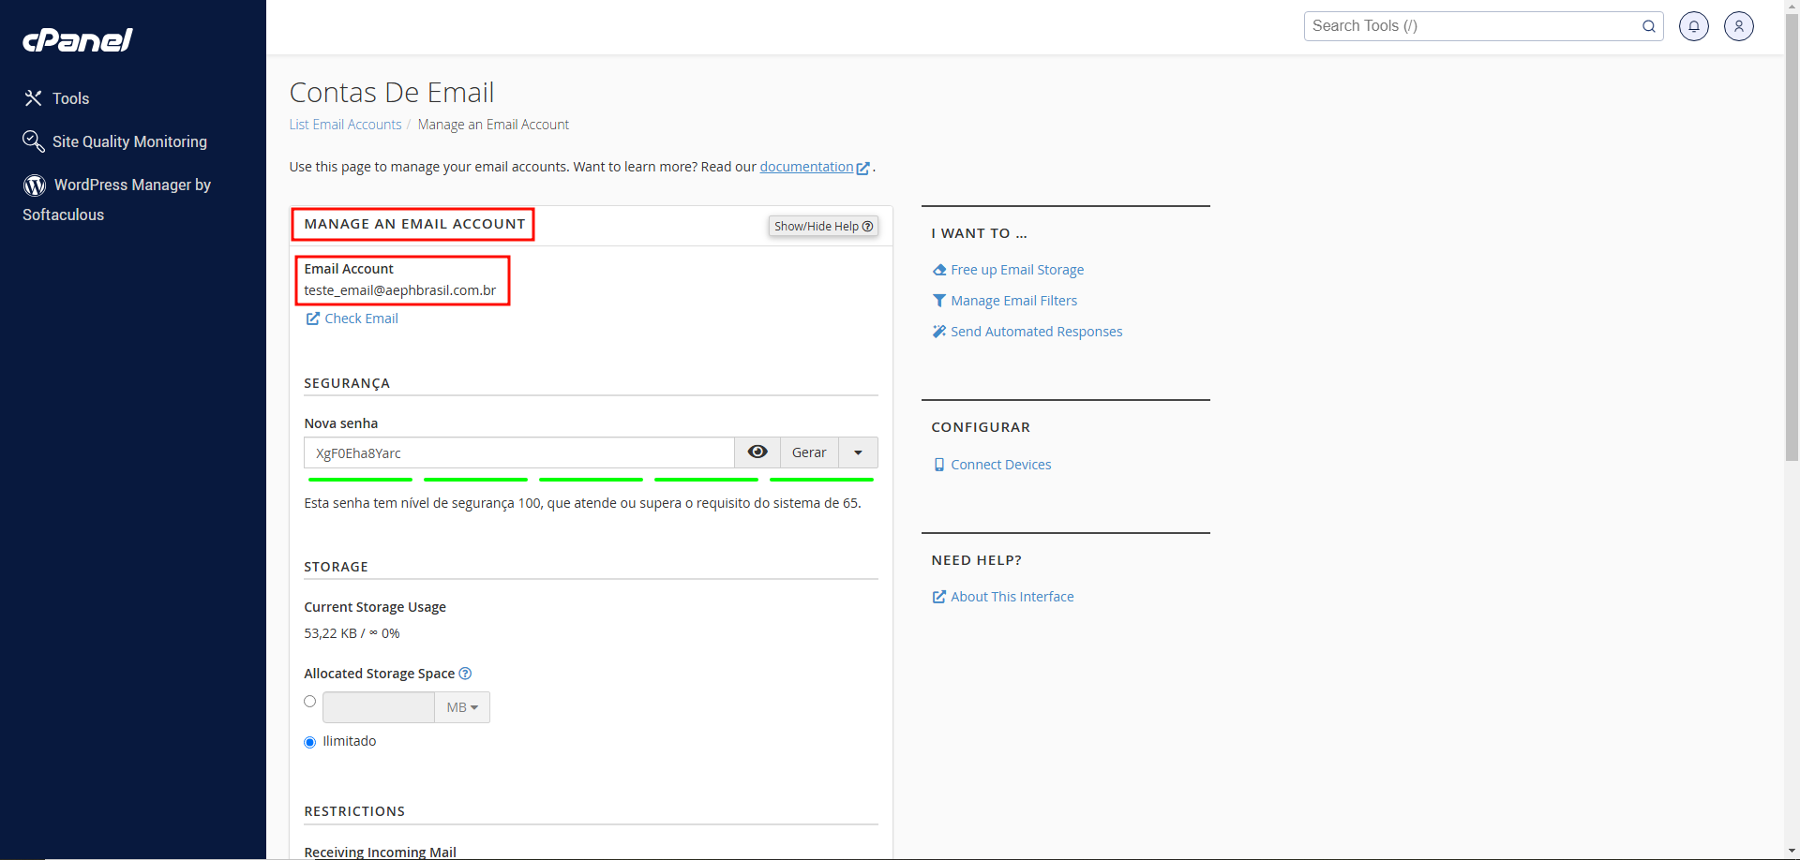Click Free up Email Storage link

(1017, 270)
